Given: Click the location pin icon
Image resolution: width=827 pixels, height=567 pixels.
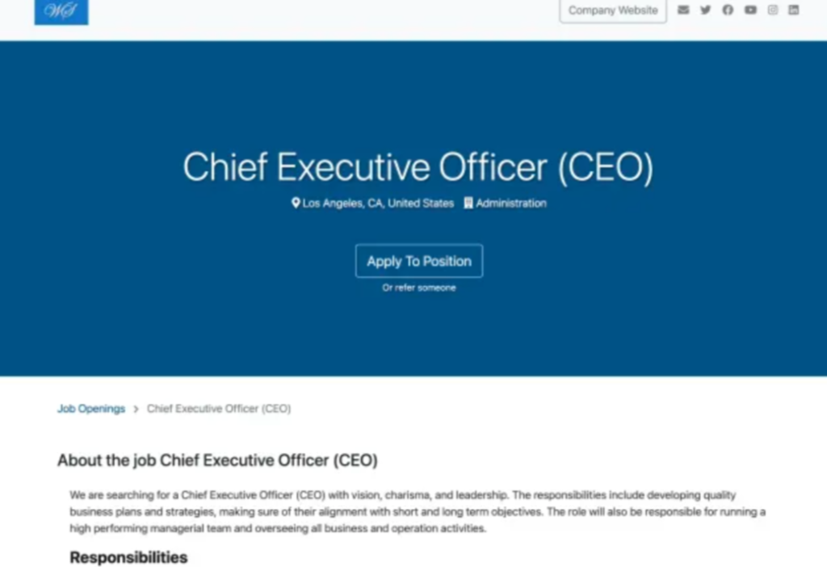Looking at the screenshot, I should 296,203.
